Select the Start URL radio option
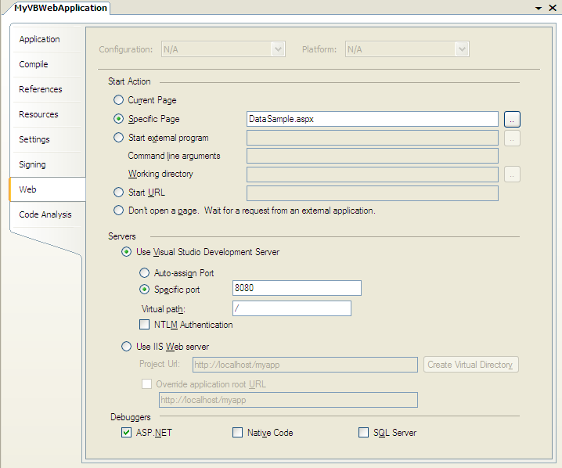This screenshot has height=468, width=562. [x=119, y=193]
